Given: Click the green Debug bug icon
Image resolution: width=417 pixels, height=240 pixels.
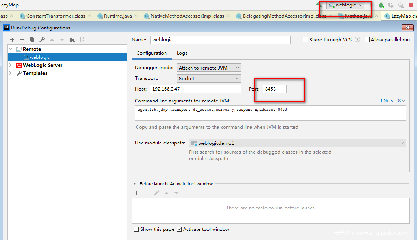Looking at the screenshot, I should [381, 5].
